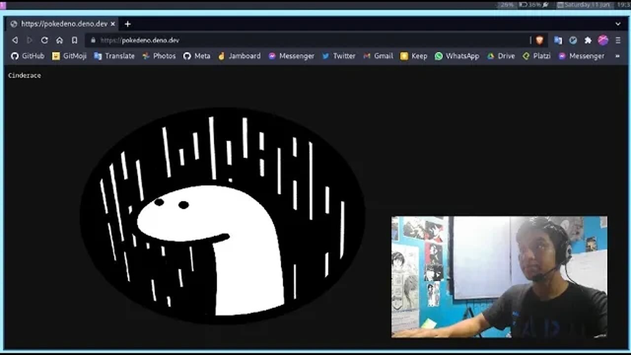Open the Meta bookmark
The height and width of the screenshot is (355, 631).
tap(197, 56)
